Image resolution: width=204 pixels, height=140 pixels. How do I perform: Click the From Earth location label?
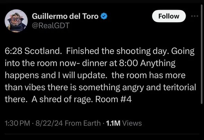point(83,123)
